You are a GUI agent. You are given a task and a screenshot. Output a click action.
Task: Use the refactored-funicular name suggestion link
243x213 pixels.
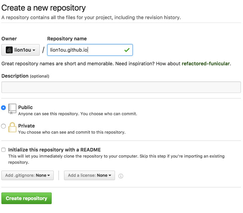coord(205,64)
